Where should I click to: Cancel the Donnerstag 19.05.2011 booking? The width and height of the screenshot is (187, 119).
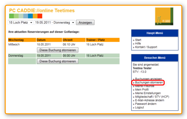pos(58,61)
